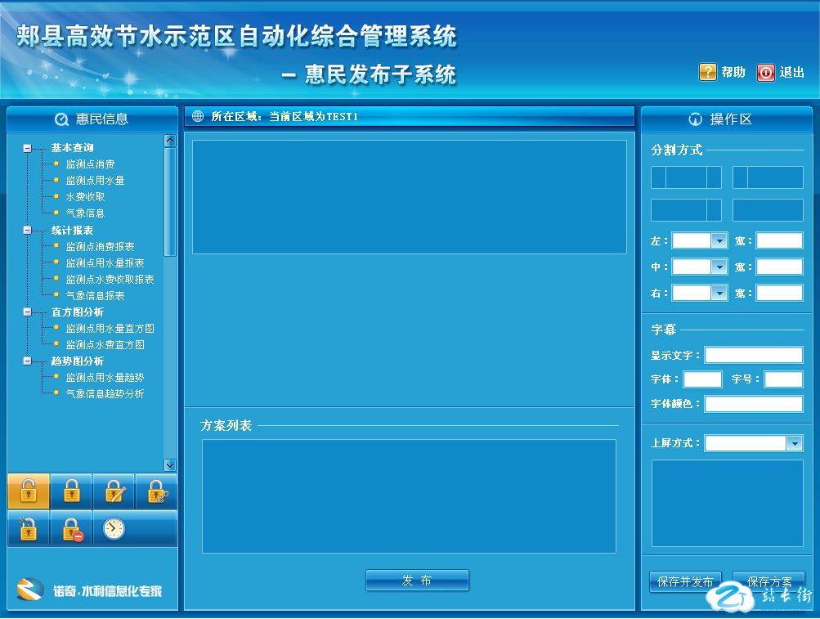
Task: Click the clock icon
Action: 114,529
